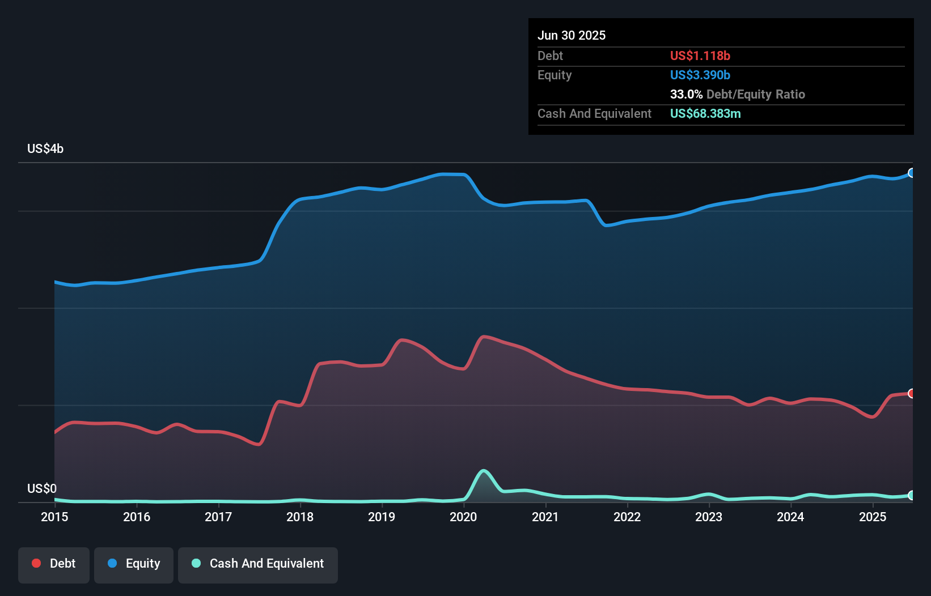Image resolution: width=931 pixels, height=596 pixels.
Task: Click the blue Equity value US$3.390b in tooltip
Action: click(x=700, y=75)
